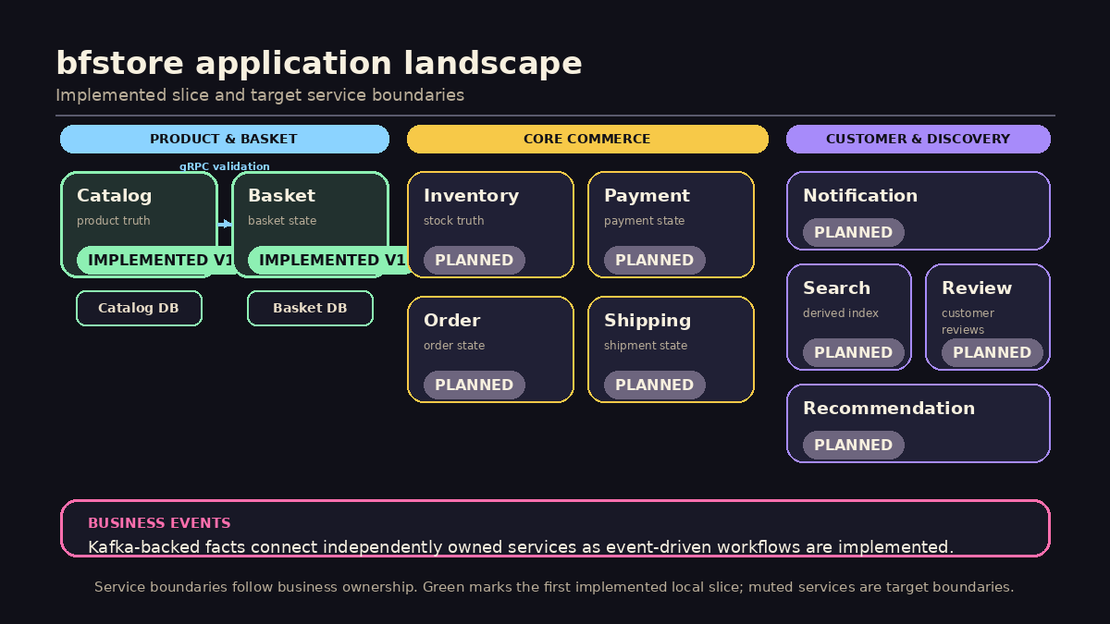Image resolution: width=1110 pixels, height=624 pixels.
Task: Select the Inventory service title
Action: coord(471,196)
